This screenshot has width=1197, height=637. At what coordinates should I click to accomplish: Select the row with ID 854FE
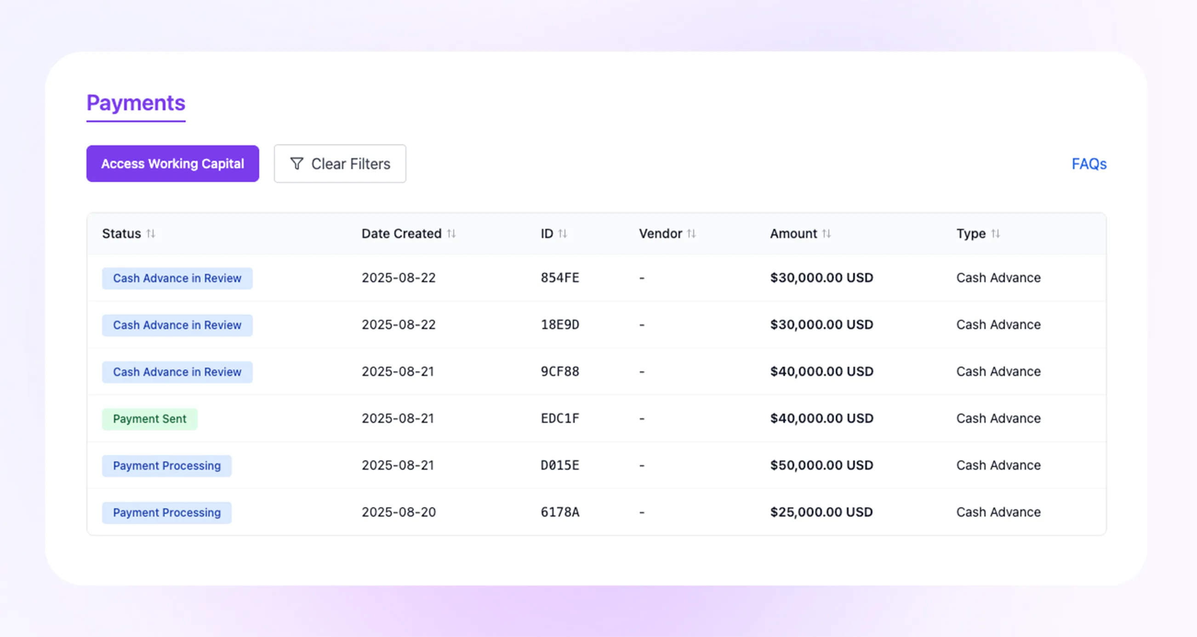pyautogui.click(x=559, y=278)
